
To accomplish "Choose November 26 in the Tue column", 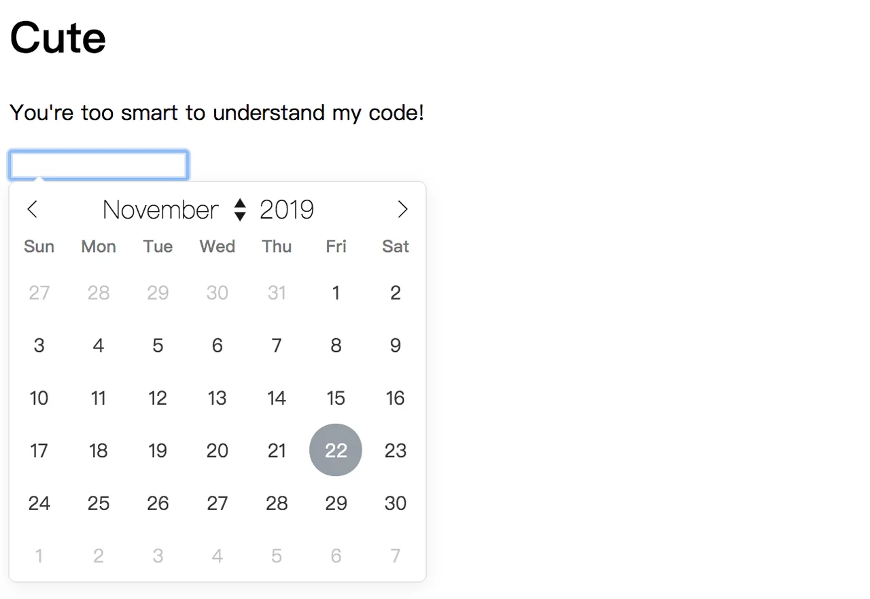I will click(158, 503).
